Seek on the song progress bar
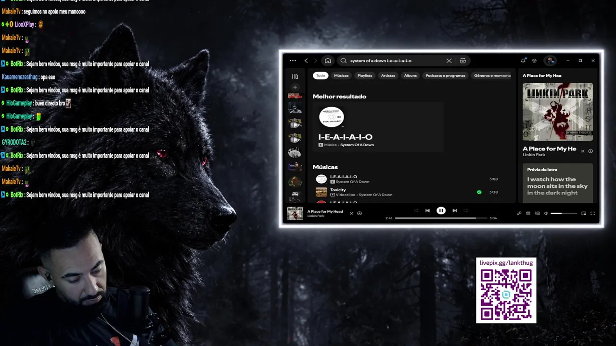 coord(441,218)
